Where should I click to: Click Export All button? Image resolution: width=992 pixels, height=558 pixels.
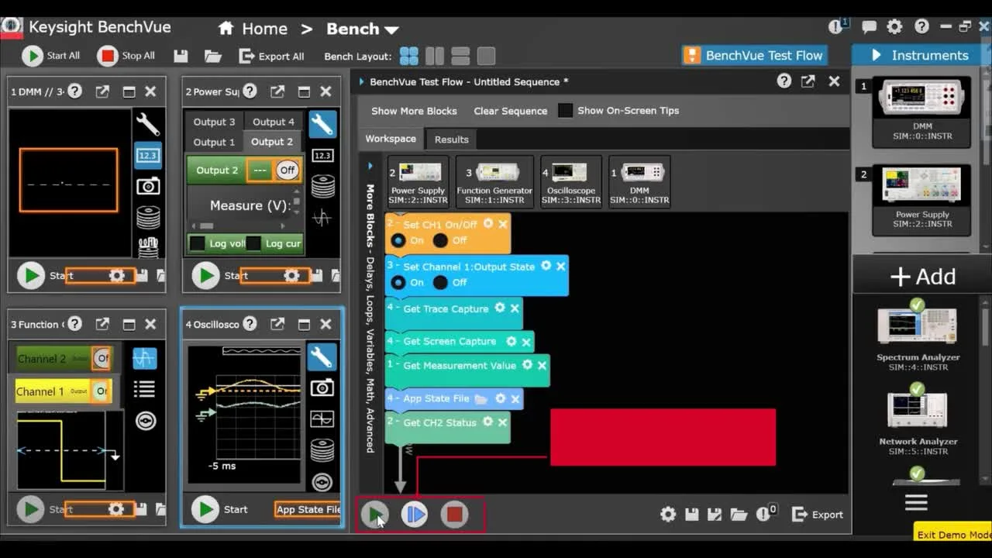271,56
